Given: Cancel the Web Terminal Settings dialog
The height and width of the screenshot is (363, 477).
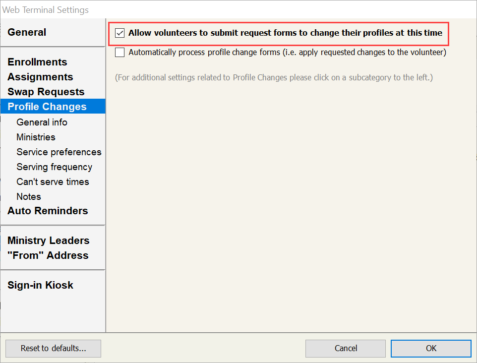Looking at the screenshot, I should click(x=346, y=348).
